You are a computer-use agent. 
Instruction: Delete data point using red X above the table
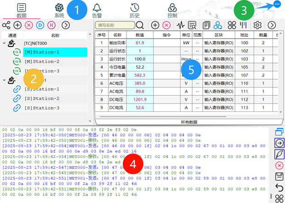[x=166, y=25]
